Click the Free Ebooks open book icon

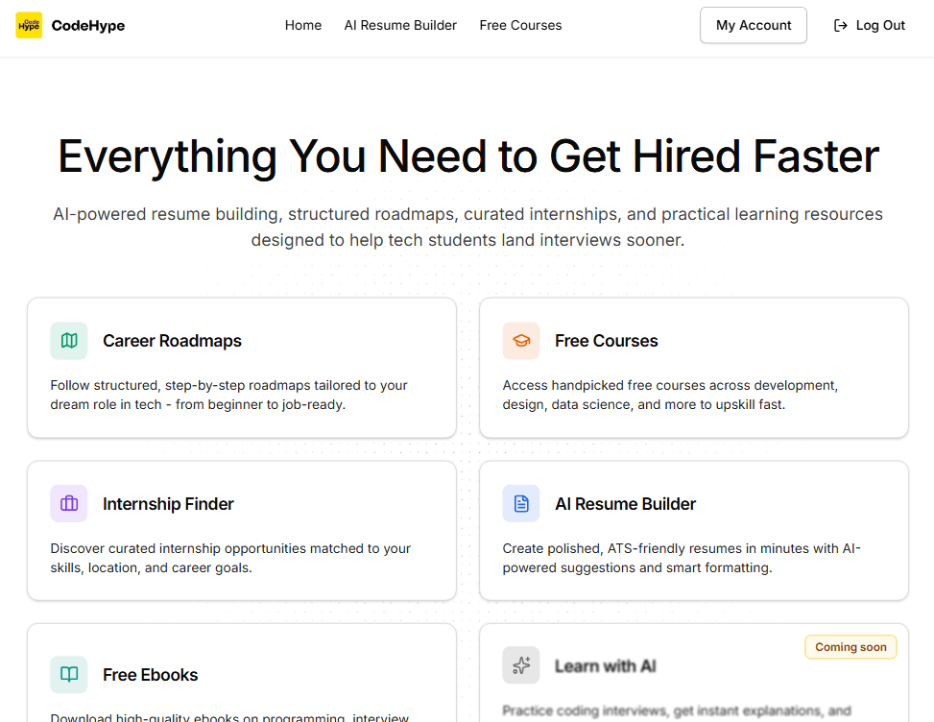tap(69, 675)
